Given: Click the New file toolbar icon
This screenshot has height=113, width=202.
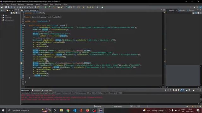Looking at the screenshot, I should (x=2, y=7).
